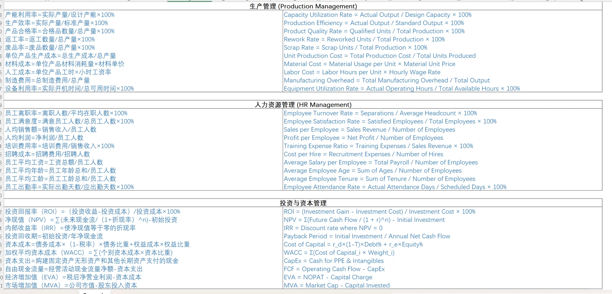Select the 人均销售额 formula cell
612x294 pixels.
tap(51, 130)
